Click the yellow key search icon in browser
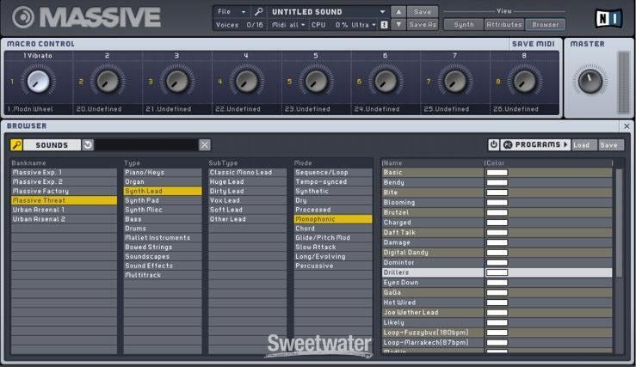Viewport: 636px width, 367px height. 16,145
